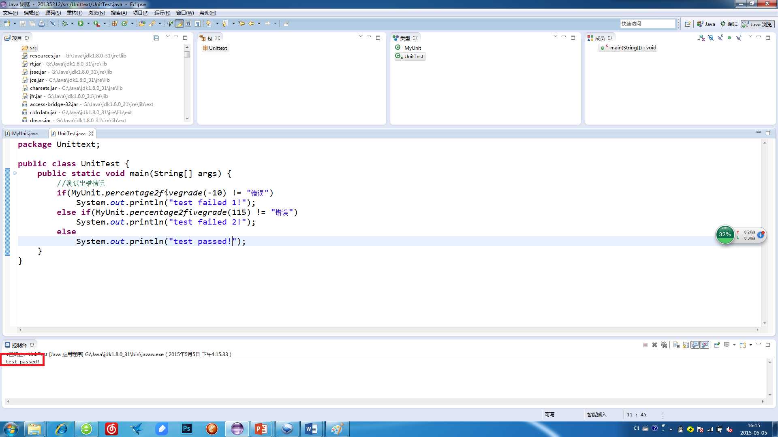Select the Java 浏览 perspective button
Image resolution: width=778 pixels, height=437 pixels.
pyautogui.click(x=758, y=24)
